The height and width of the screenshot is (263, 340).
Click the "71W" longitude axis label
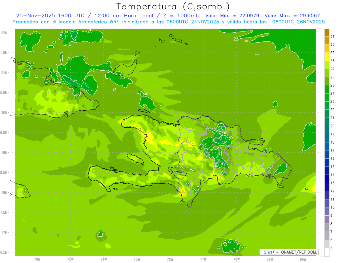tap(203, 259)
